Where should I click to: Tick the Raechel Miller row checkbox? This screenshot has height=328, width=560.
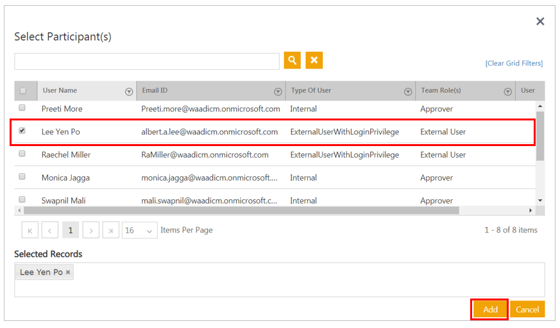point(22,154)
